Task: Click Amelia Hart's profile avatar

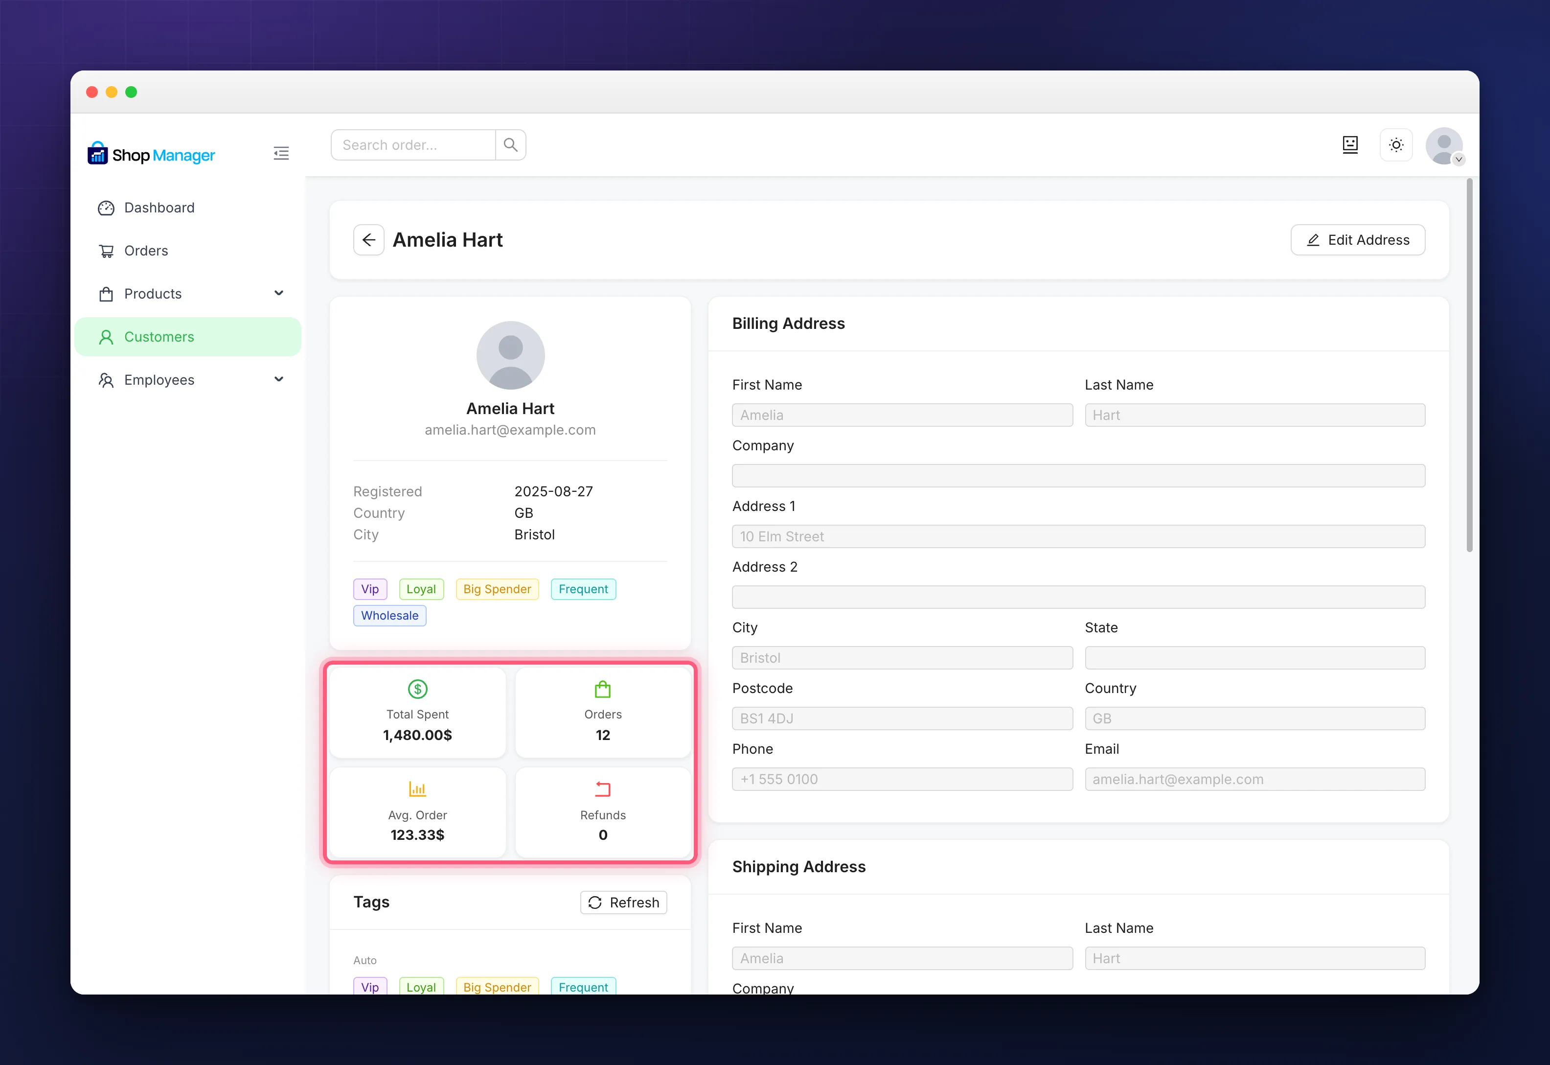Action: point(510,355)
